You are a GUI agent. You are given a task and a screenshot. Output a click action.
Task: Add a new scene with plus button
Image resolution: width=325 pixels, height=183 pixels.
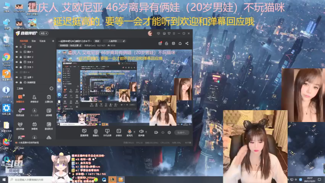point(53,41)
